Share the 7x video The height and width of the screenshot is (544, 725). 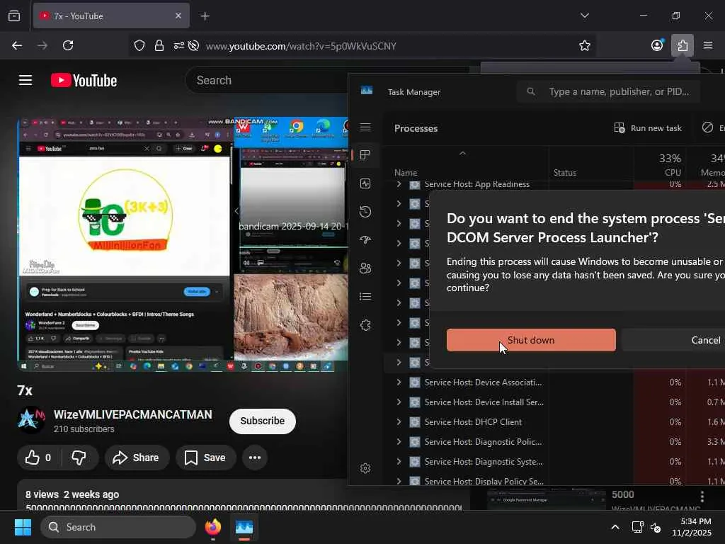[137, 458]
